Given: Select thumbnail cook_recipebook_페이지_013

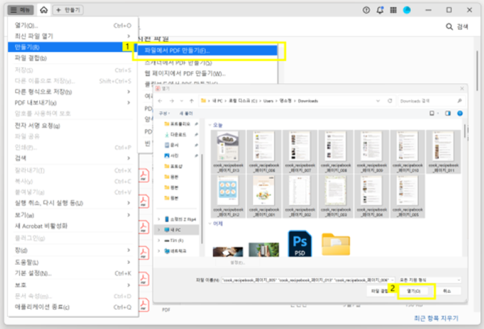Looking at the screenshot, I should point(228,151).
